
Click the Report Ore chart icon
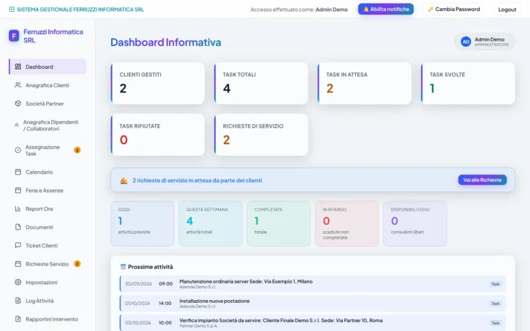point(18,209)
